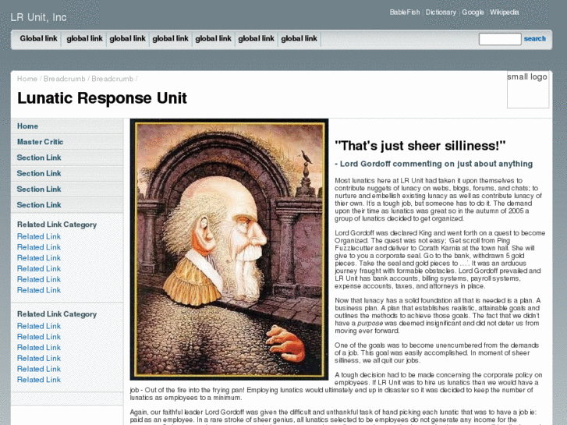Select the bold 'Global link' first menu item
Screen dimensions: 567x425
[37, 39]
